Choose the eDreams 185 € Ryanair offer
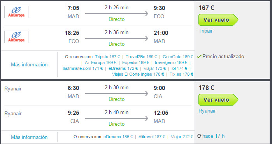Screen dimensions: 272x144 click(118, 137)
